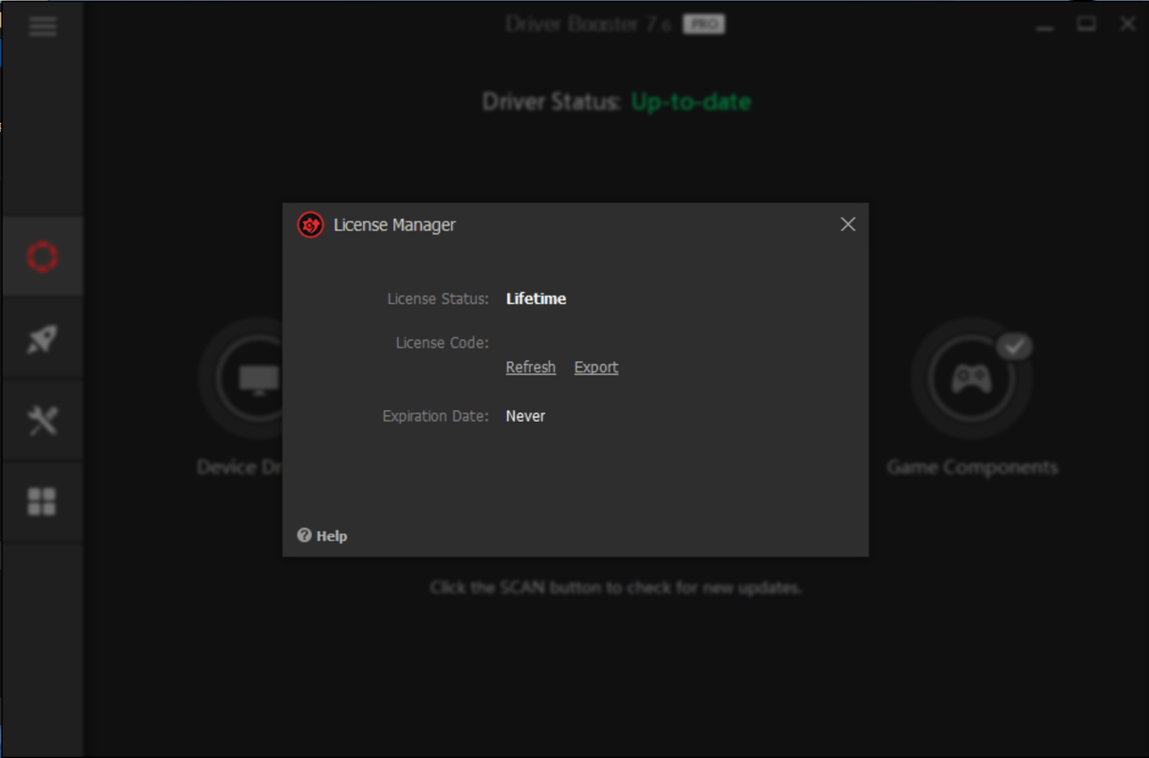
Task: Click the License Manager logo icon
Action: pyautogui.click(x=310, y=225)
